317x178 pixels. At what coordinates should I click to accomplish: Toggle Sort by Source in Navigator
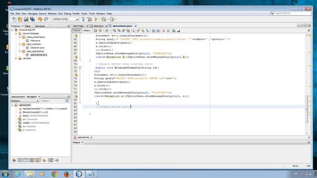click(x=57, y=160)
